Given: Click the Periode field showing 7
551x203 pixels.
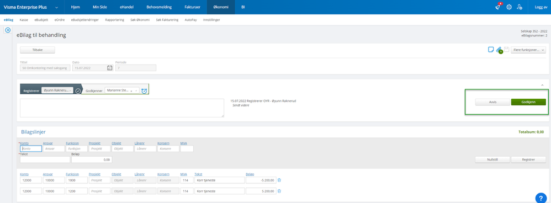Looking at the screenshot, I should pyautogui.click(x=136, y=68).
